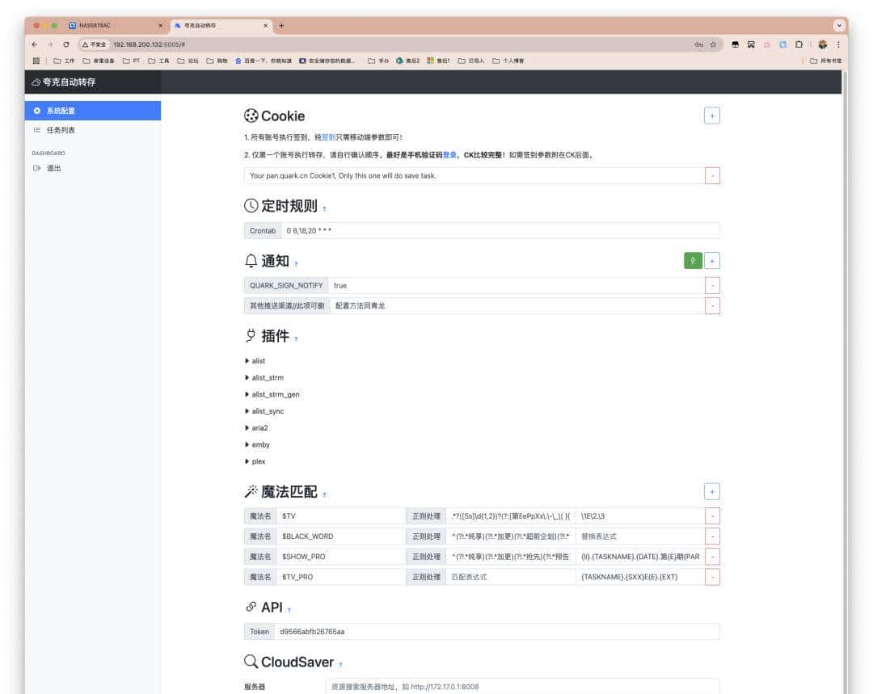
Task: Add a new notification with plus button
Action: pos(712,260)
